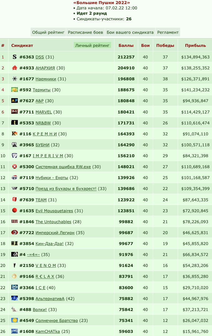Click the MARVEL syndicate logo icon

[x=14, y=112]
